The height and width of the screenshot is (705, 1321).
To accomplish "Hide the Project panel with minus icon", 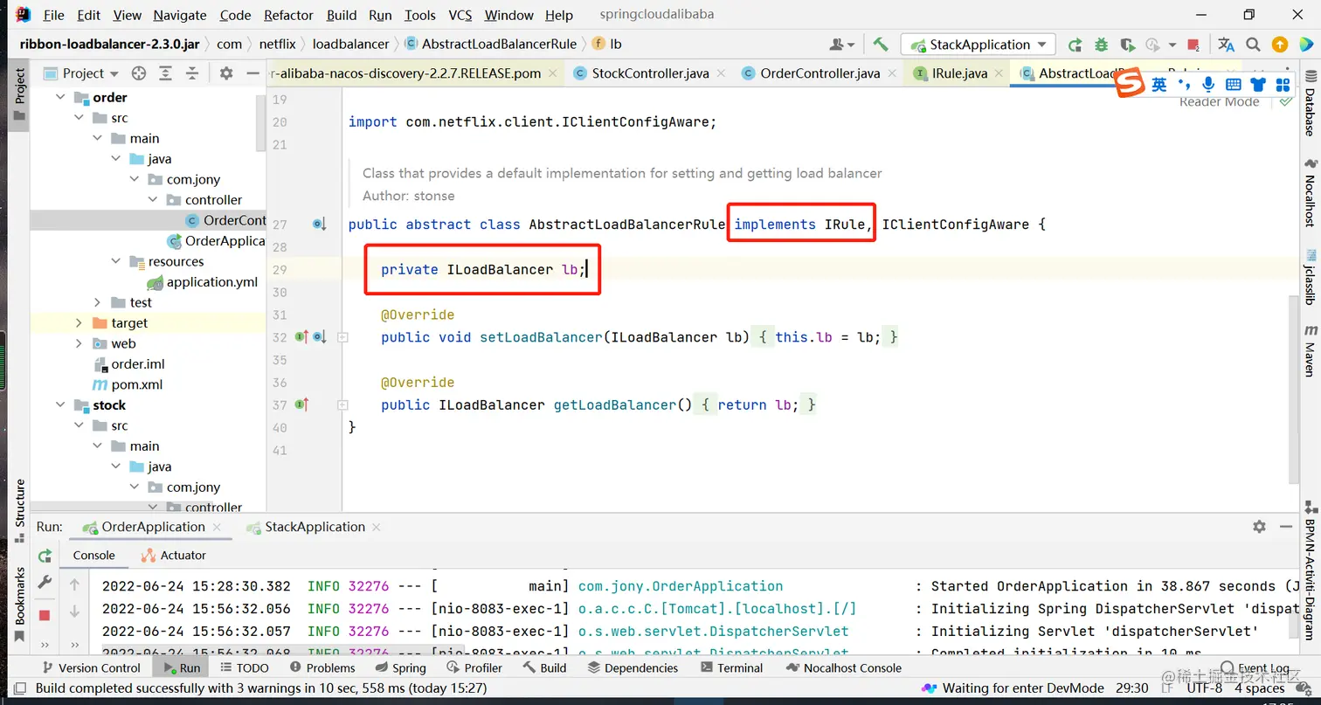I will pos(252,73).
